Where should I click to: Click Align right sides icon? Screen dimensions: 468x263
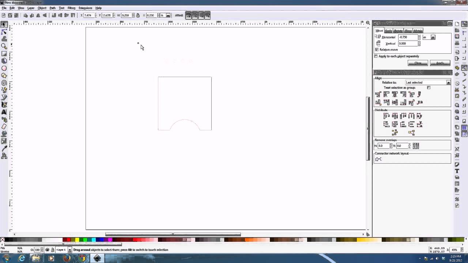click(403, 94)
